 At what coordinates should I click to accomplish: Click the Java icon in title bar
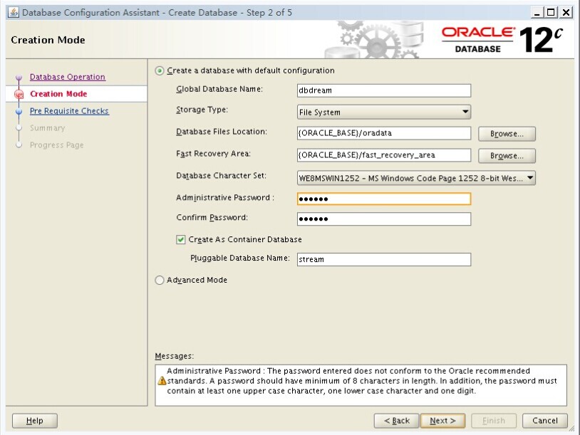point(13,13)
